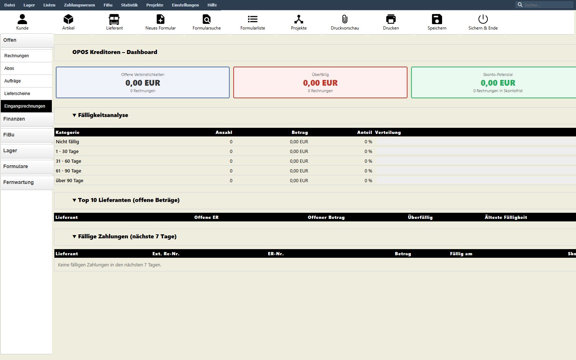
Task: Click the Sichern & Ende power icon
Action: pyautogui.click(x=483, y=19)
